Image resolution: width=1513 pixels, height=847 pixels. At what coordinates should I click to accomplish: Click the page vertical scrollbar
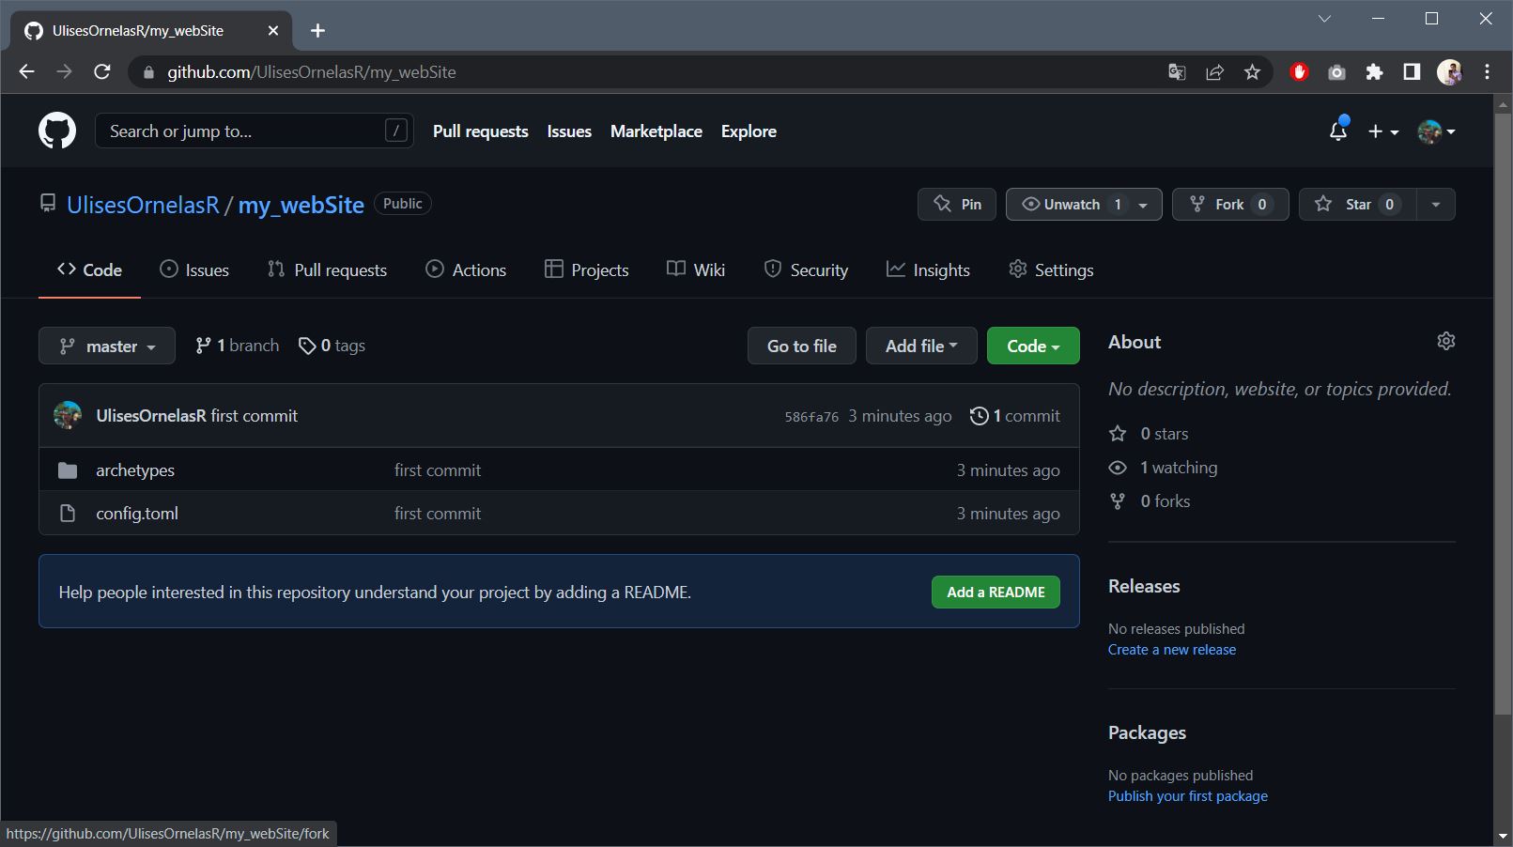(1503, 413)
